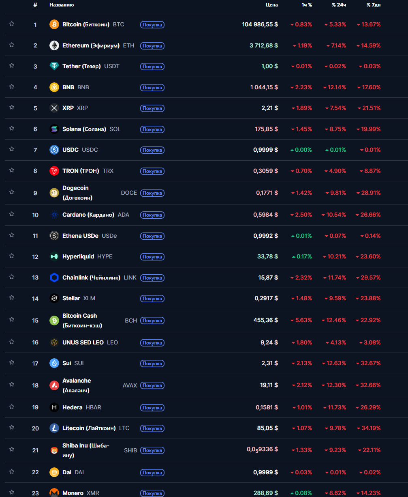408x497 pixels.
Task: Click the Chainlink blue hexagon icon
Action: (x=54, y=278)
